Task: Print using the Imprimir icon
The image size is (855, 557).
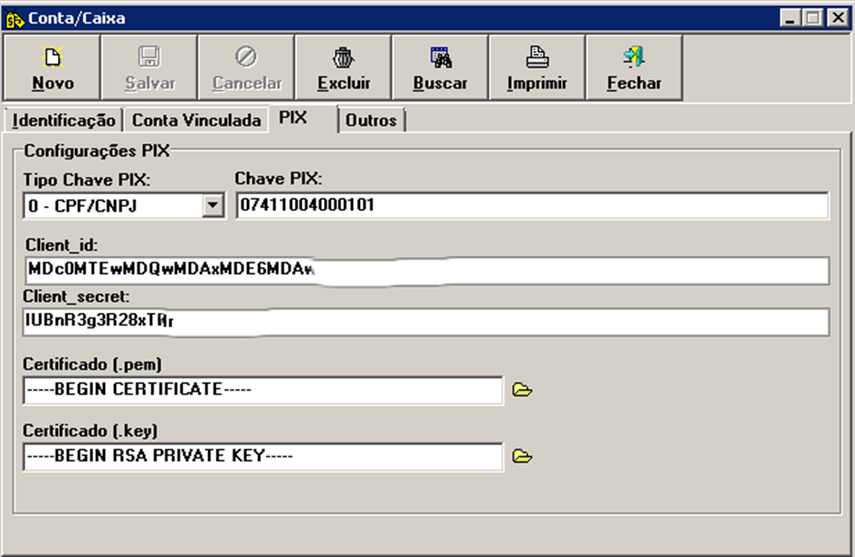Action: coord(537,58)
